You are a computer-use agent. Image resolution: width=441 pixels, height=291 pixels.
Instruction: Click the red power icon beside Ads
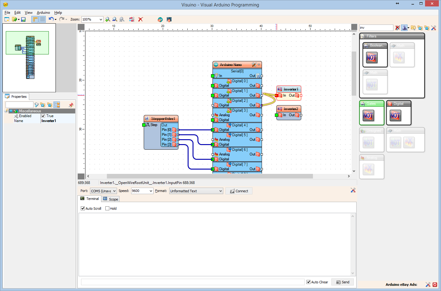coord(435,285)
